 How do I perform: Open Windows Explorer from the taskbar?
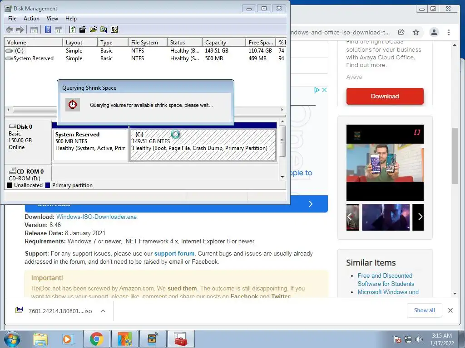tap(40, 339)
